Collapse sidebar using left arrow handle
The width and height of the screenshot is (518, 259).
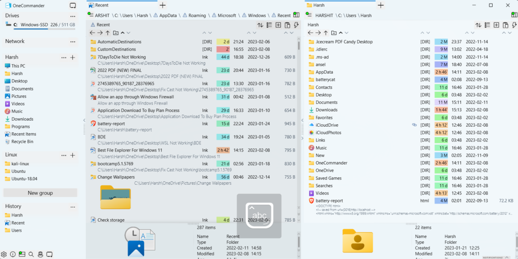[x=84, y=120]
